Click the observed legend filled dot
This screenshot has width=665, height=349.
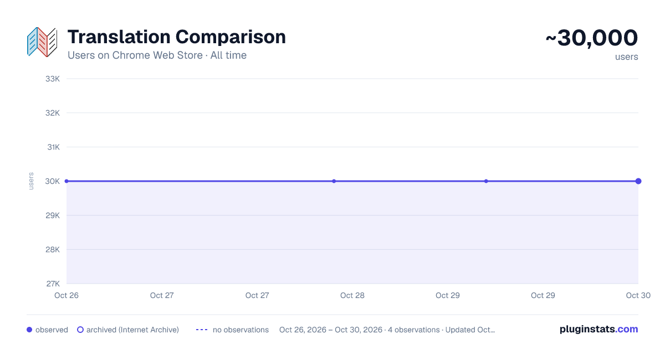point(29,330)
